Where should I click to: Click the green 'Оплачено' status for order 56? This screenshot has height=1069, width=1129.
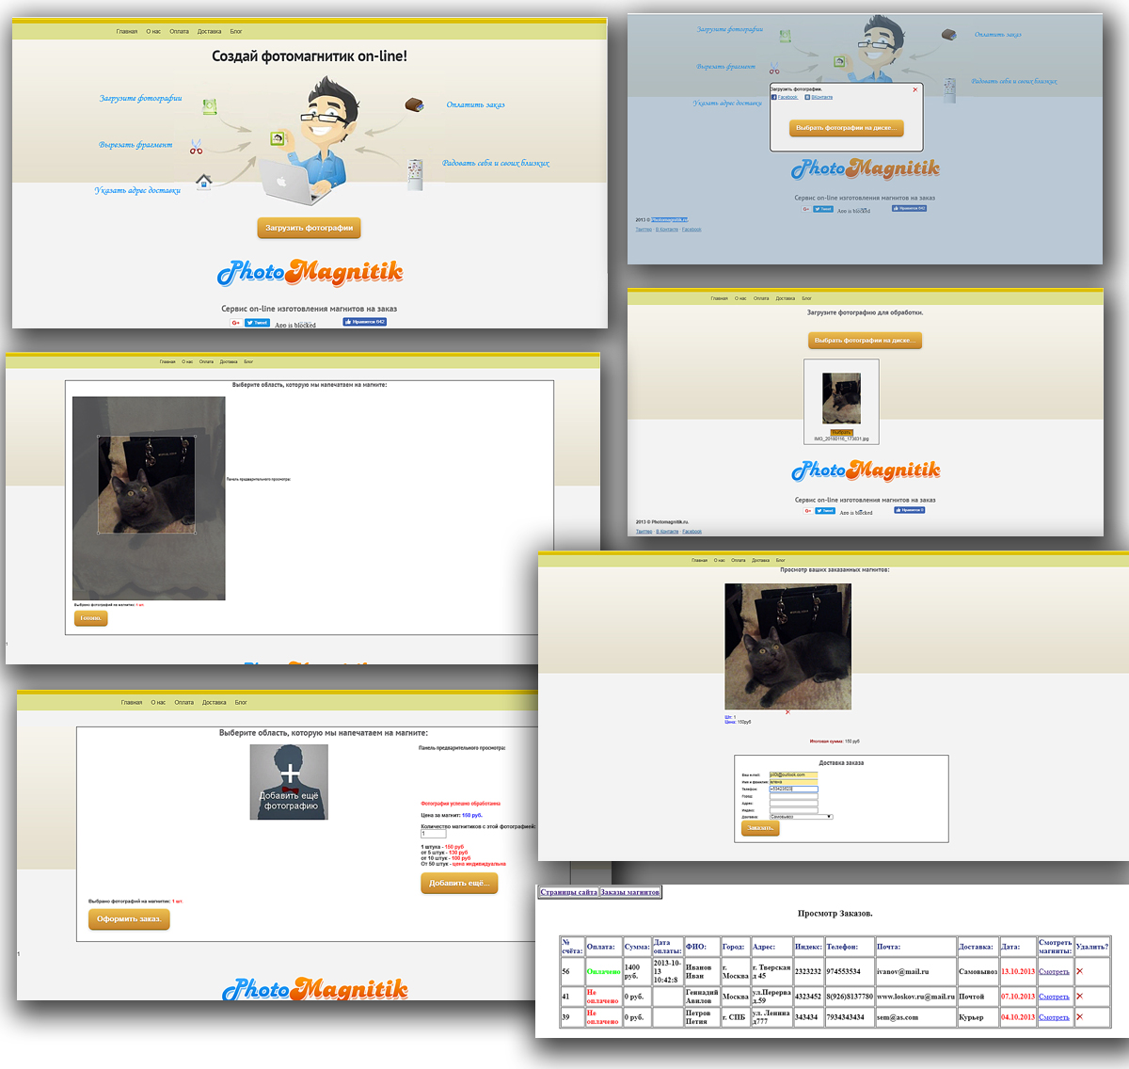pos(603,971)
